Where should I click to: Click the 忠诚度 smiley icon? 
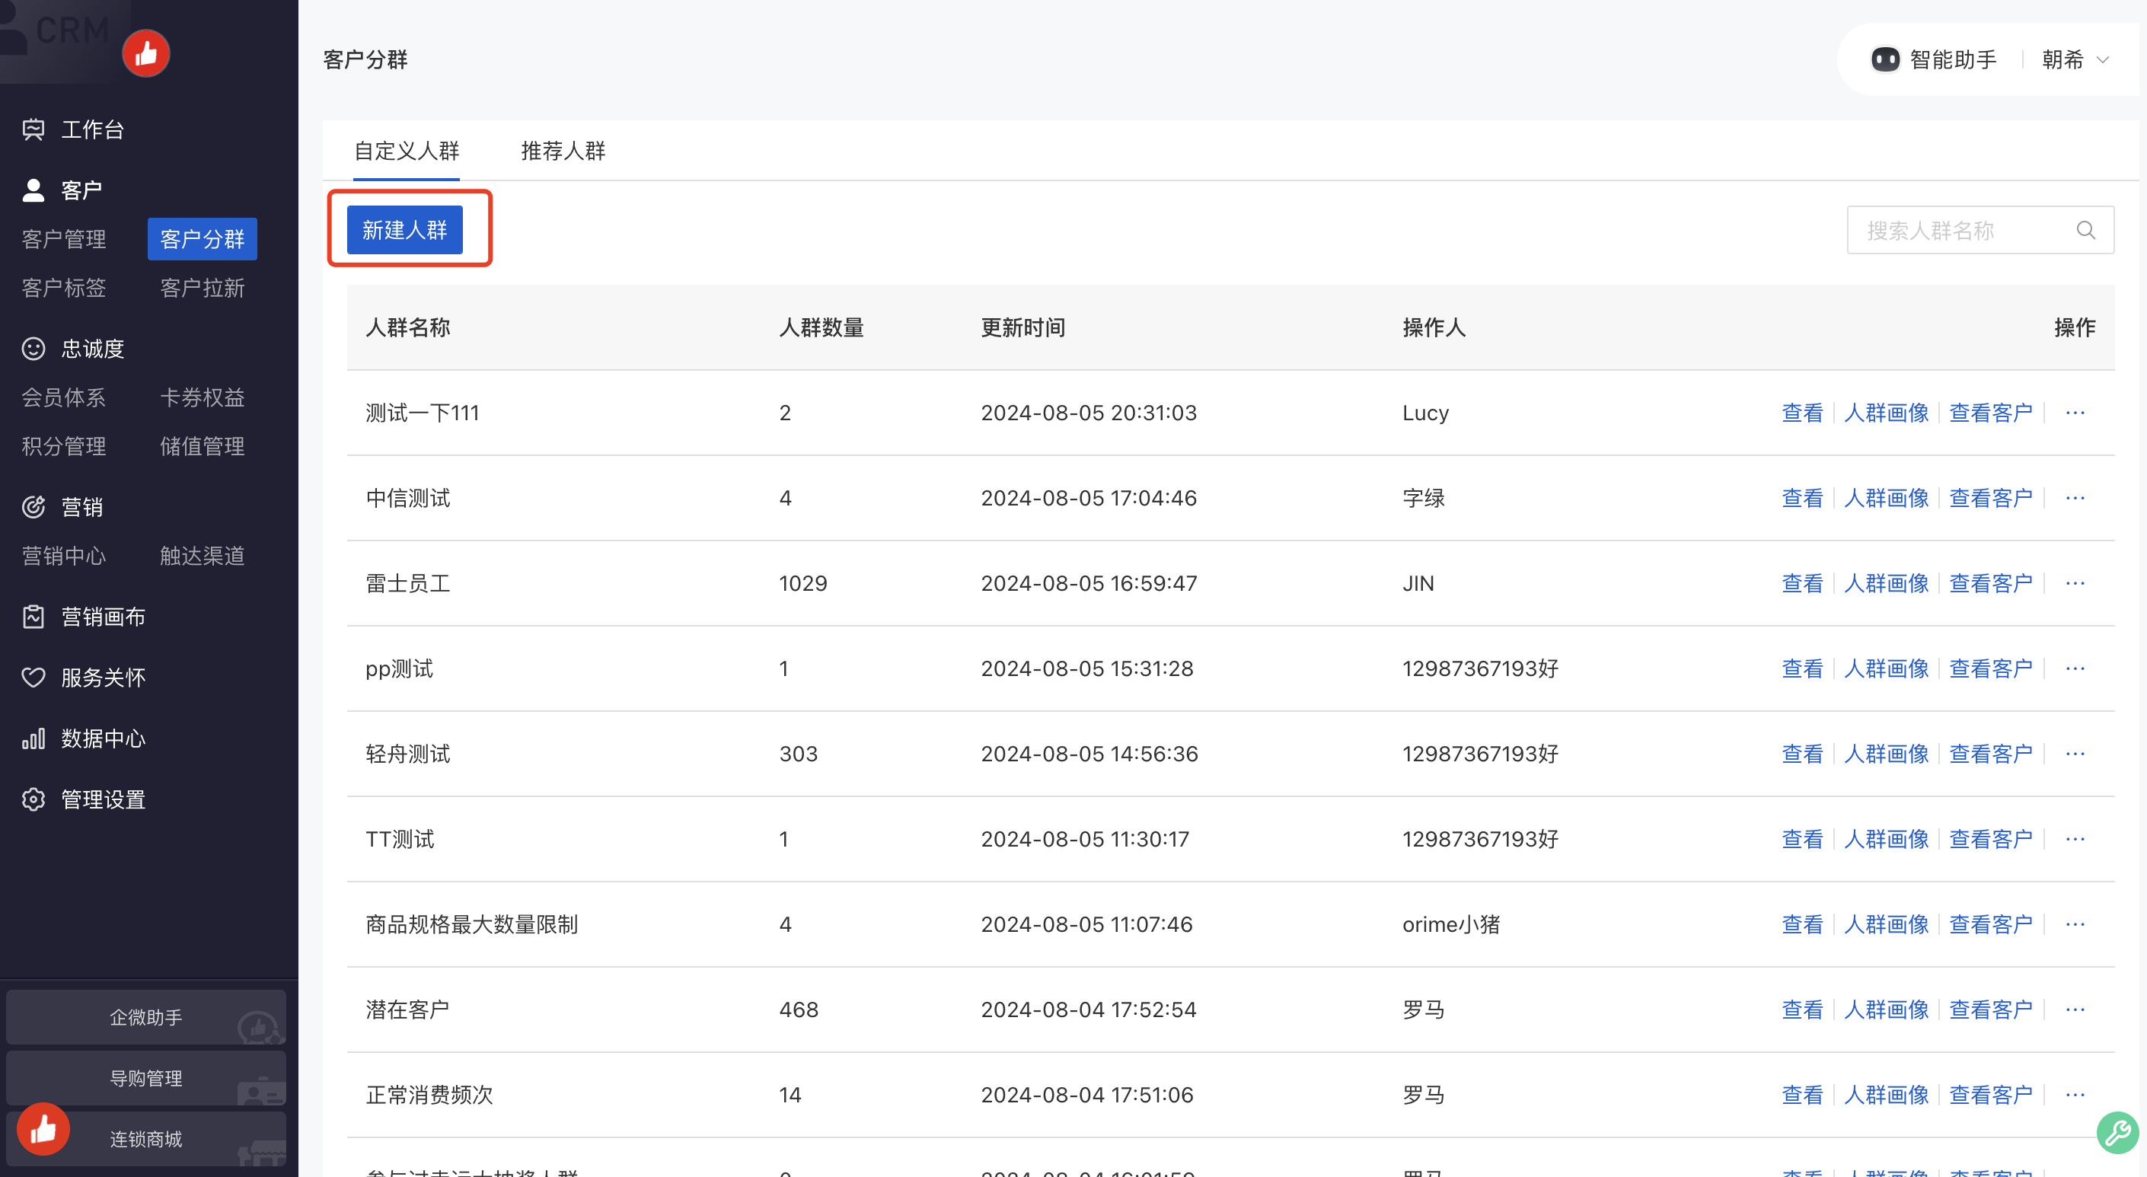pyautogui.click(x=33, y=349)
